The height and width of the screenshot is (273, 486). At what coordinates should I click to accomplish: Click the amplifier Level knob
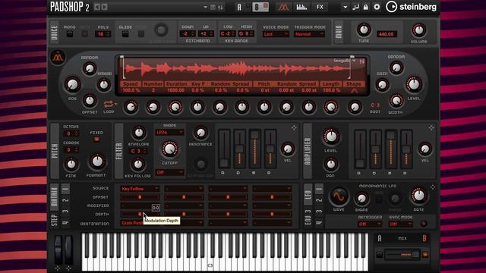point(331,136)
